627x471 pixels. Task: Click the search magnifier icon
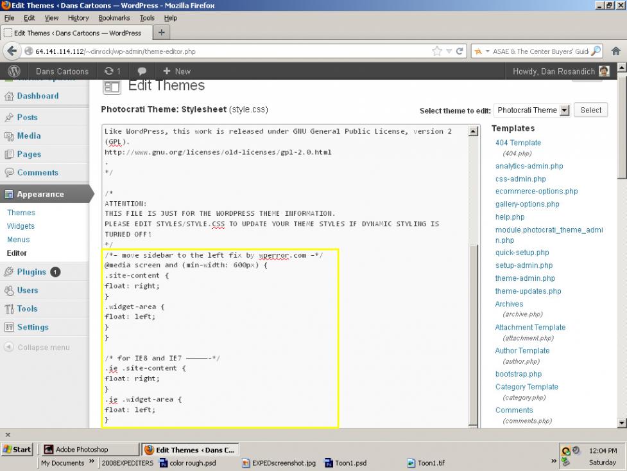coord(596,51)
